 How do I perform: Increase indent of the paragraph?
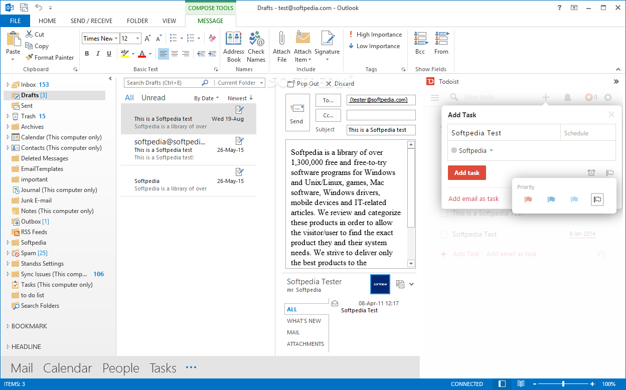click(212, 54)
